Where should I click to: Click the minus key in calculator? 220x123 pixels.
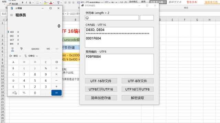56,81
